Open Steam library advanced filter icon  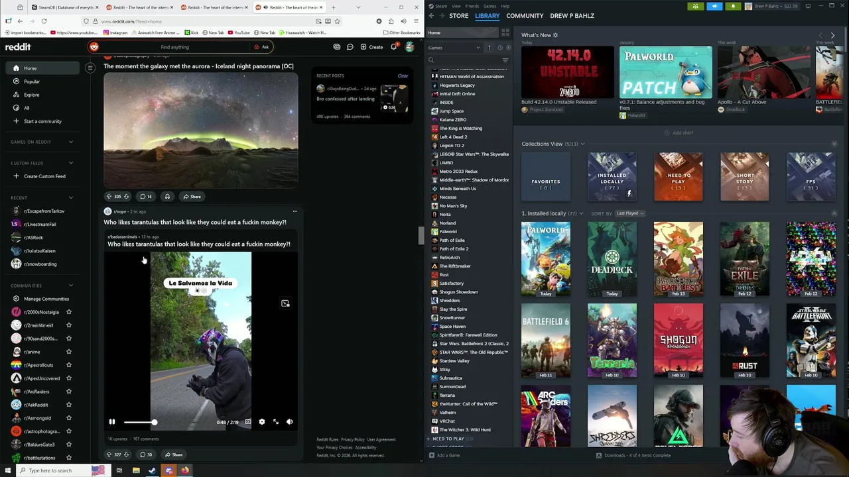click(x=505, y=60)
